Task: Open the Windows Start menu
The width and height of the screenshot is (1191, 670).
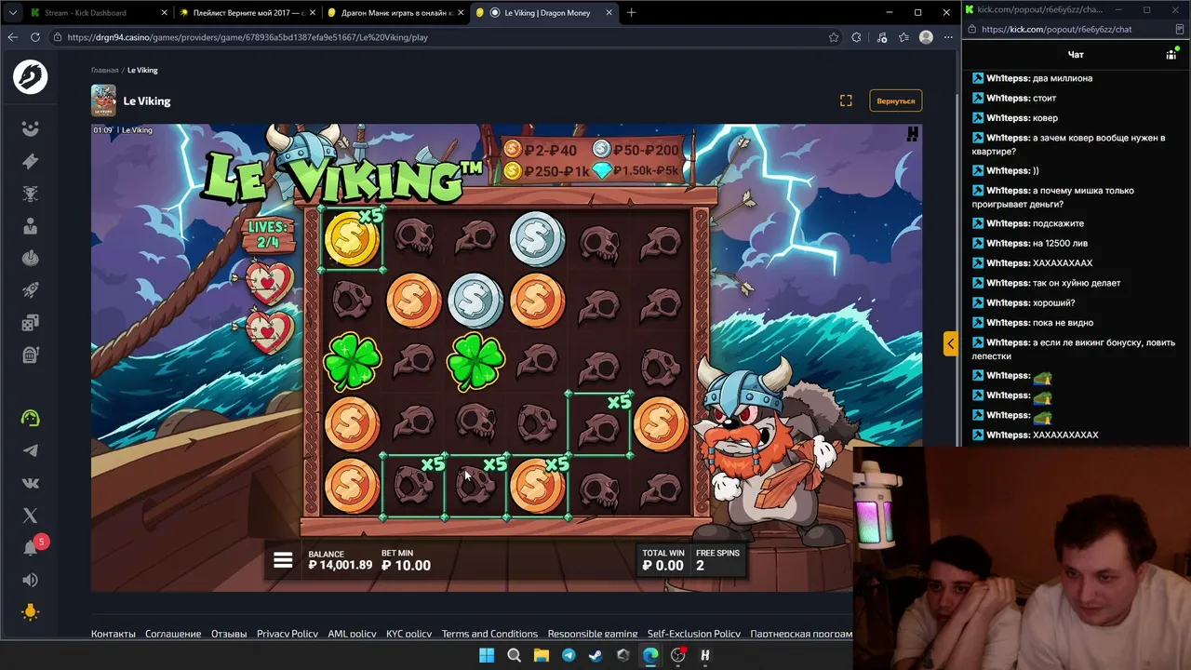Action: coord(487,655)
